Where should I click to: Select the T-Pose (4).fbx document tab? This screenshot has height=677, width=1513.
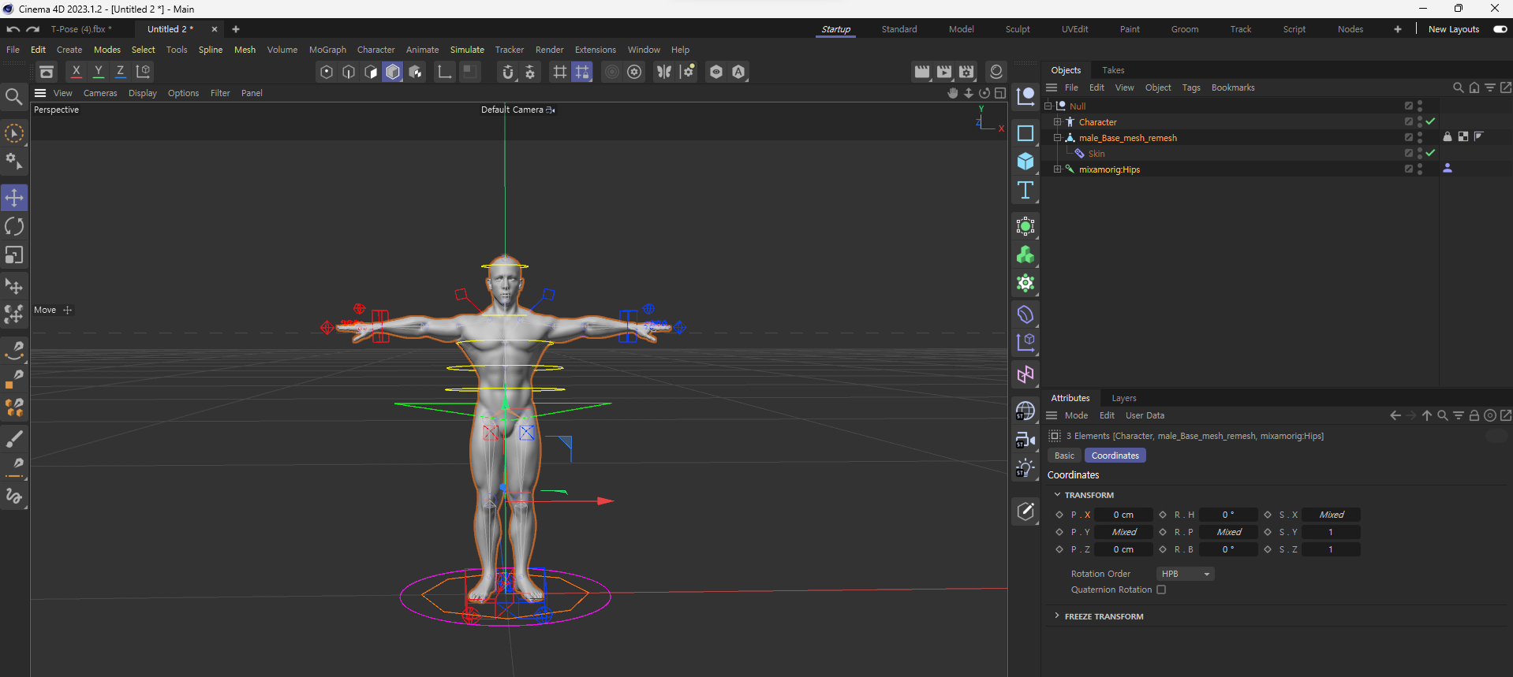click(x=81, y=29)
